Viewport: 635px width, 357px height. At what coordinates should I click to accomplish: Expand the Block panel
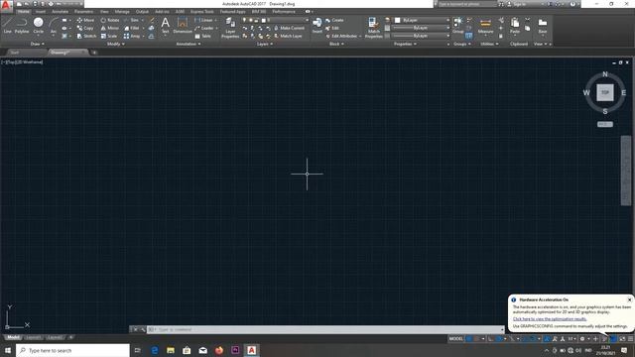(336, 44)
